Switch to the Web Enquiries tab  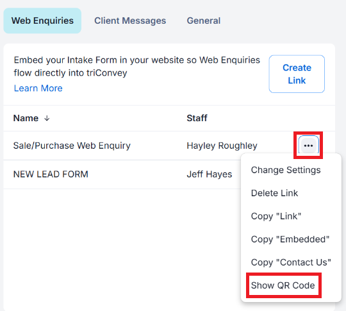[42, 21]
